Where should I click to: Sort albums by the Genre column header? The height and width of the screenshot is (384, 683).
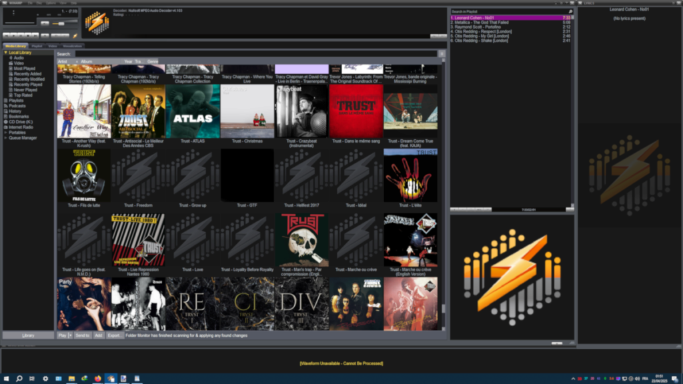click(153, 62)
